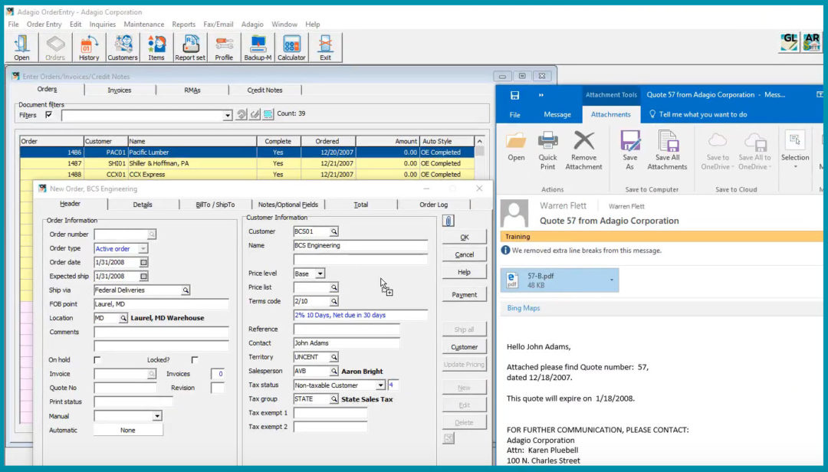Select the 57-B.pdf attachment
The image size is (828, 472).
[x=558, y=280]
